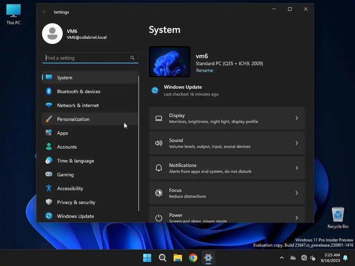This screenshot has width=355, height=266.
Task: Click VM6@collabnet.local account text
Action: 87,37
